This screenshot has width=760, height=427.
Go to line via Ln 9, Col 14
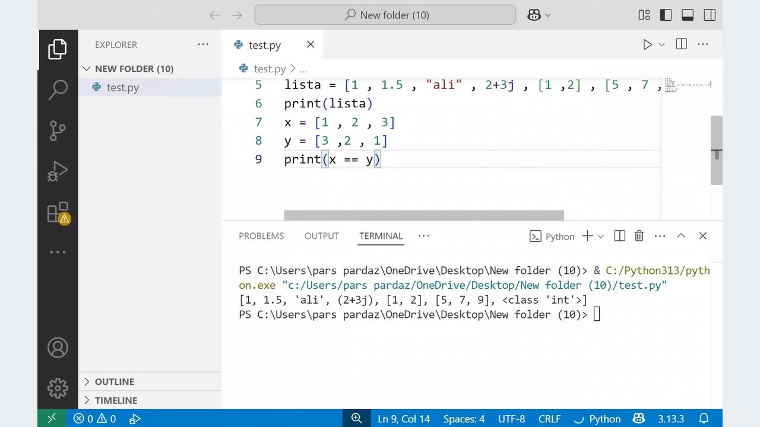click(x=404, y=419)
